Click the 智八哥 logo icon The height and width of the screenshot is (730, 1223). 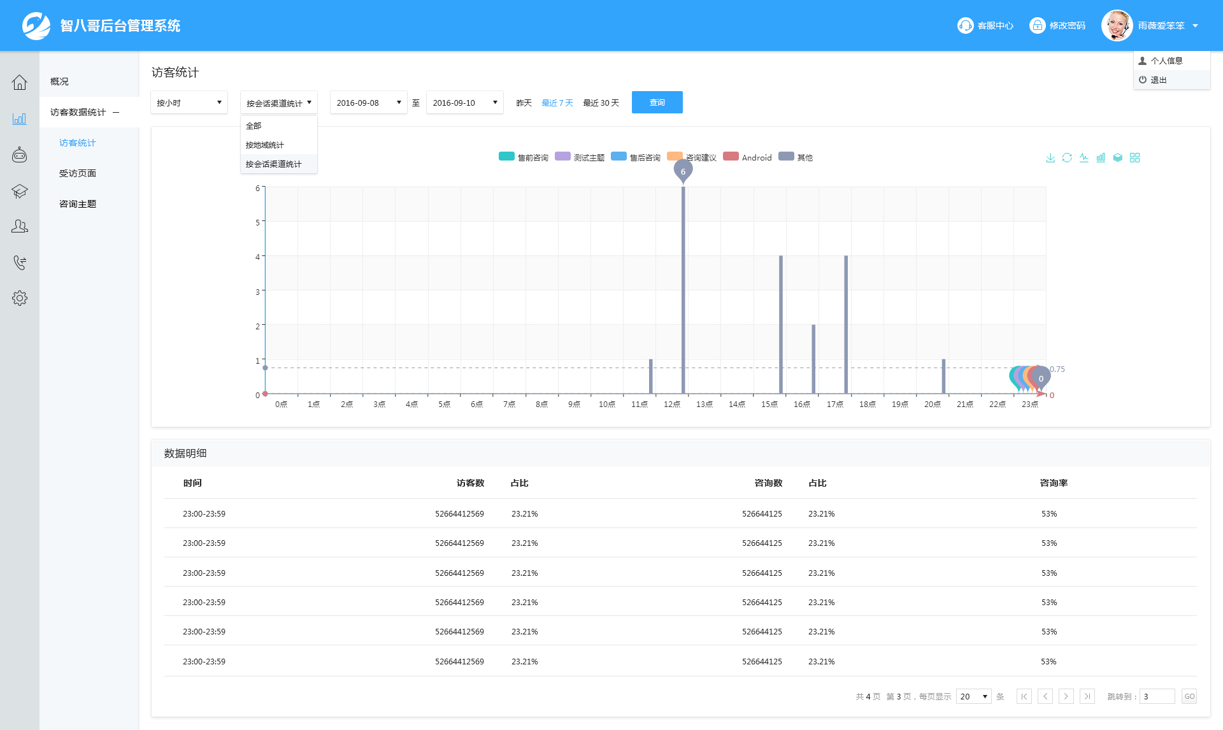36,25
